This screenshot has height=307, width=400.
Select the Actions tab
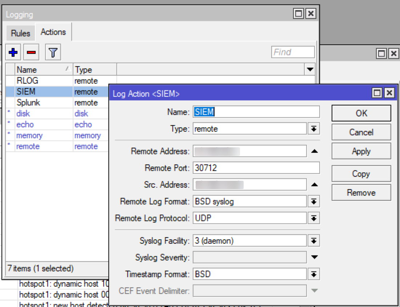click(53, 32)
